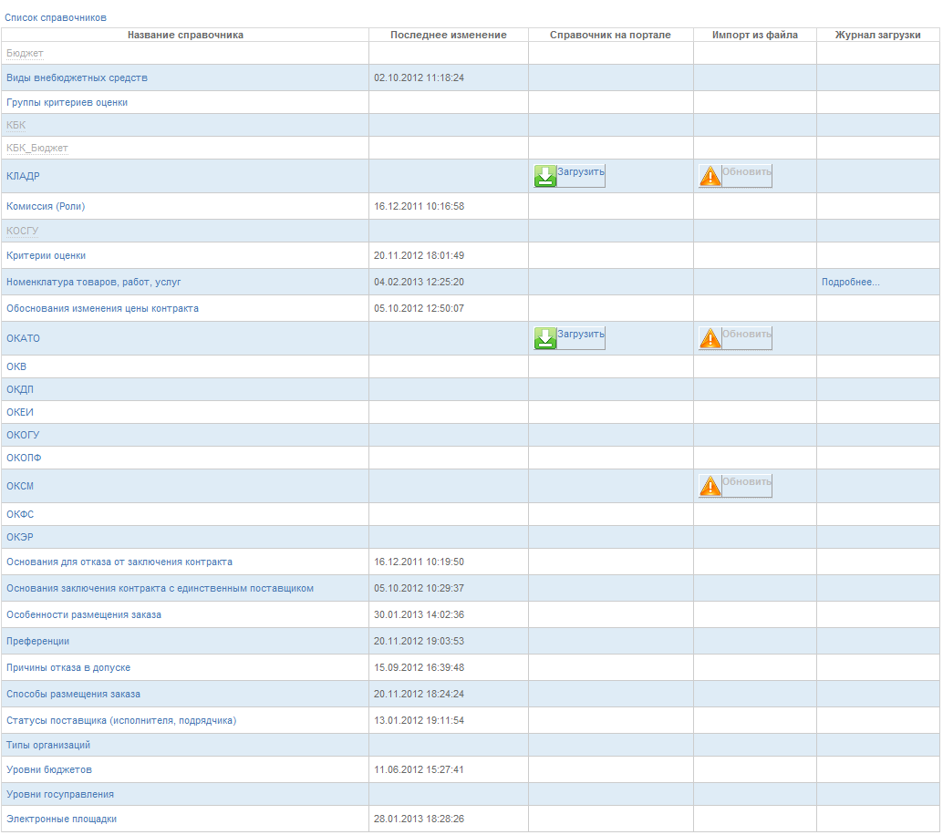This screenshot has height=835, width=943.
Task: Open Способы размещения заказа directory
Action: coord(73,695)
